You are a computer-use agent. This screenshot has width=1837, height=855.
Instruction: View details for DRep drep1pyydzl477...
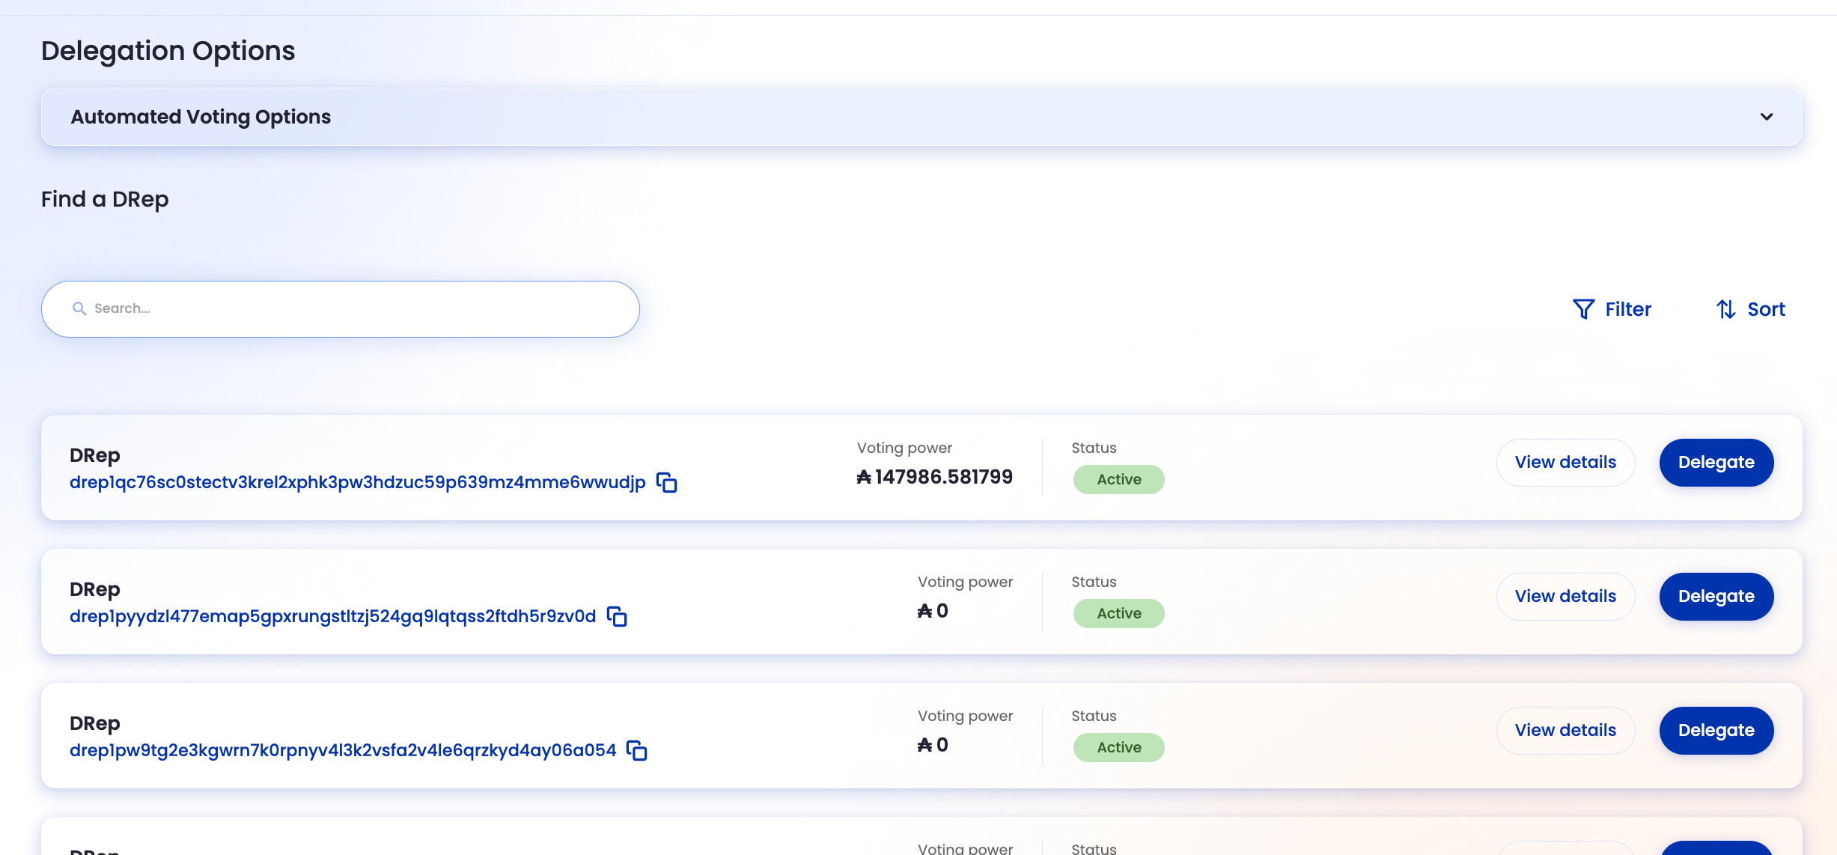[1565, 597]
